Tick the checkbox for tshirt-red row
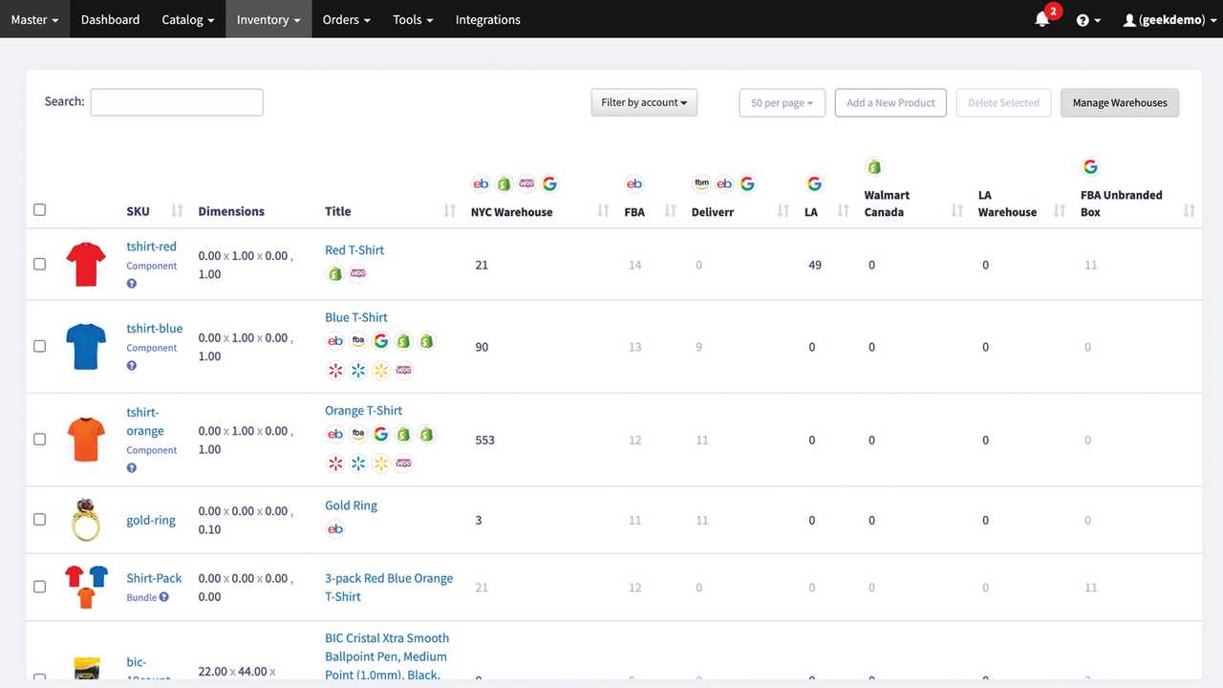Image resolution: width=1223 pixels, height=688 pixels. 39,264
